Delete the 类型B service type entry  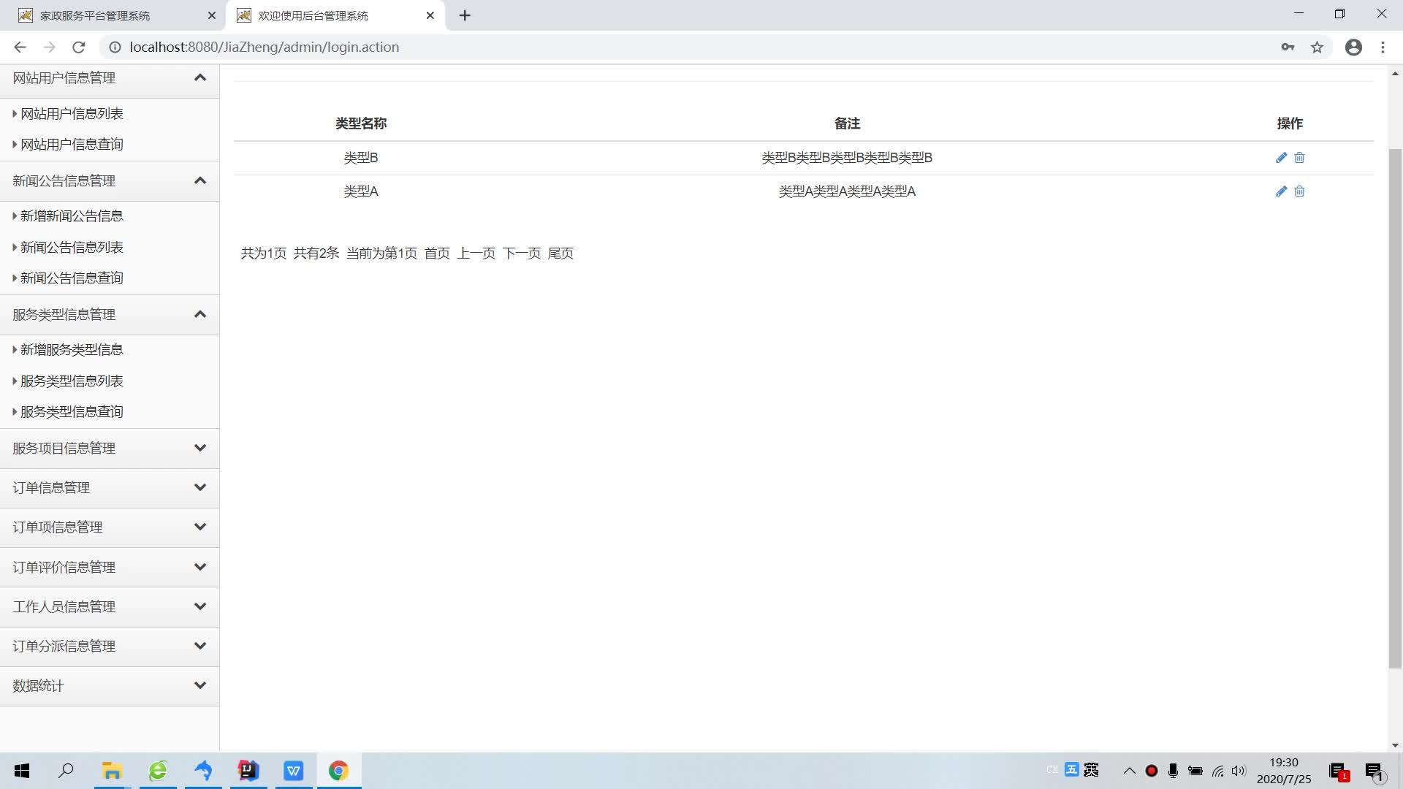[x=1299, y=158]
